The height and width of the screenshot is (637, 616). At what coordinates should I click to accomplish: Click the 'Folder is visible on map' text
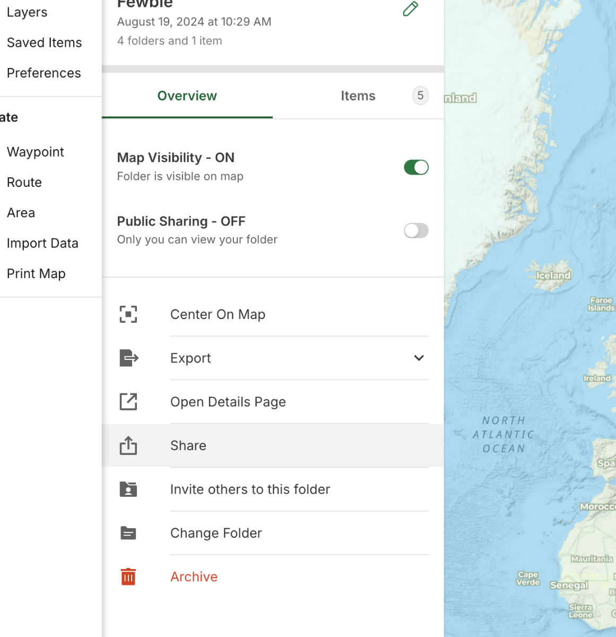click(180, 176)
